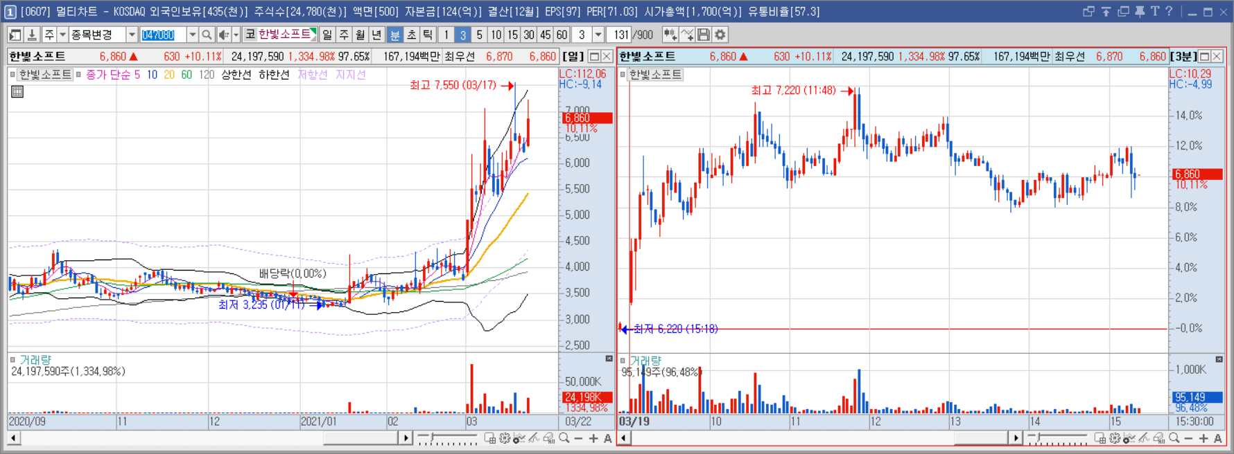Click the gear settings icon under the 3-minute chart
Image resolution: width=1234 pixels, height=454 pixels.
click(x=1115, y=438)
